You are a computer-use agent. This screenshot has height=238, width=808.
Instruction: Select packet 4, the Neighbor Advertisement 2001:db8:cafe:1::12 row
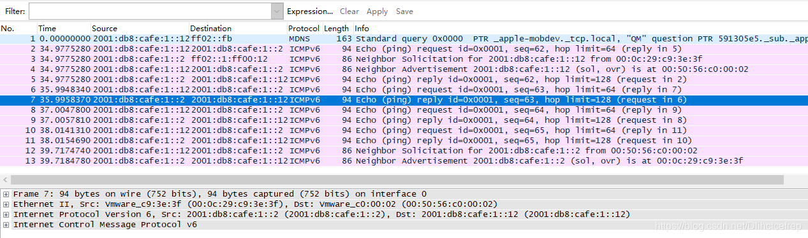[404, 69]
